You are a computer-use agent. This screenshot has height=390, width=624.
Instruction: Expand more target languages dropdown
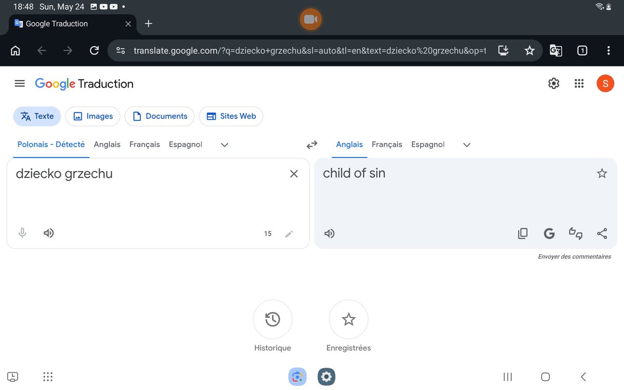click(467, 145)
